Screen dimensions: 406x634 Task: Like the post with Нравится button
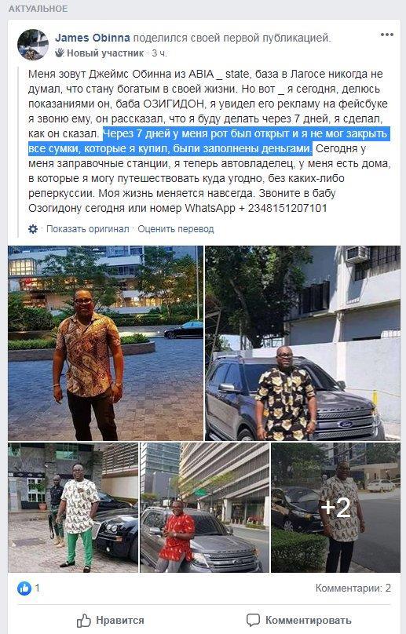(x=110, y=620)
